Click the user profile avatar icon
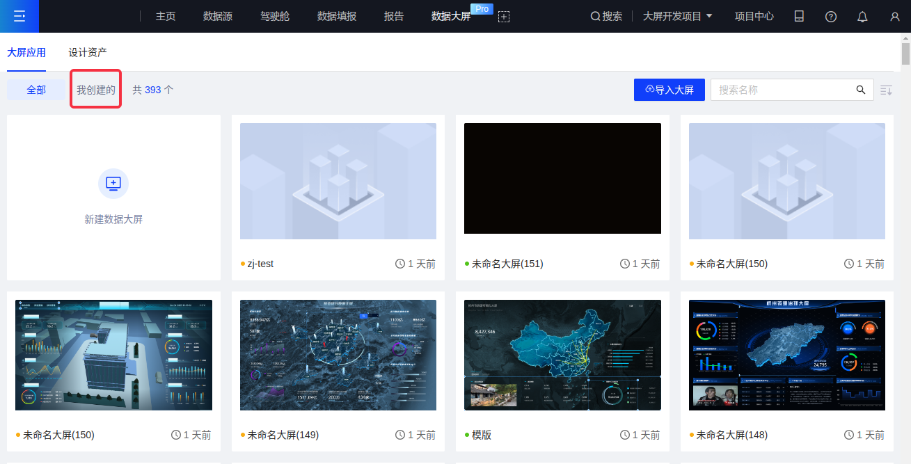Screen dimensions: 911x464 (x=895, y=17)
